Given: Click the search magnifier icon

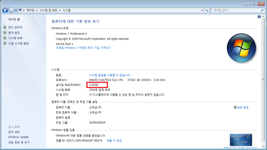Looking at the screenshot, I should coord(262,10).
